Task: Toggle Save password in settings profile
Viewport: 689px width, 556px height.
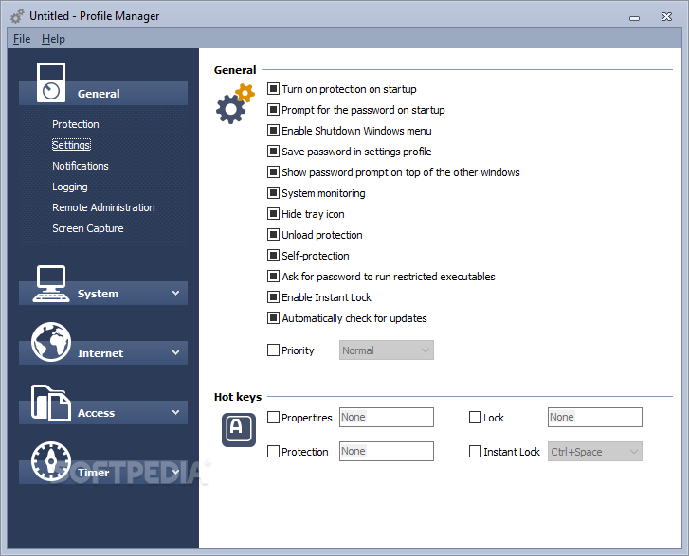Action: [x=273, y=152]
